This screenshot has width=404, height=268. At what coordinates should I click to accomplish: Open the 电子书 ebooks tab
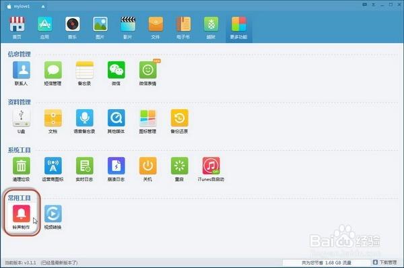183,28
